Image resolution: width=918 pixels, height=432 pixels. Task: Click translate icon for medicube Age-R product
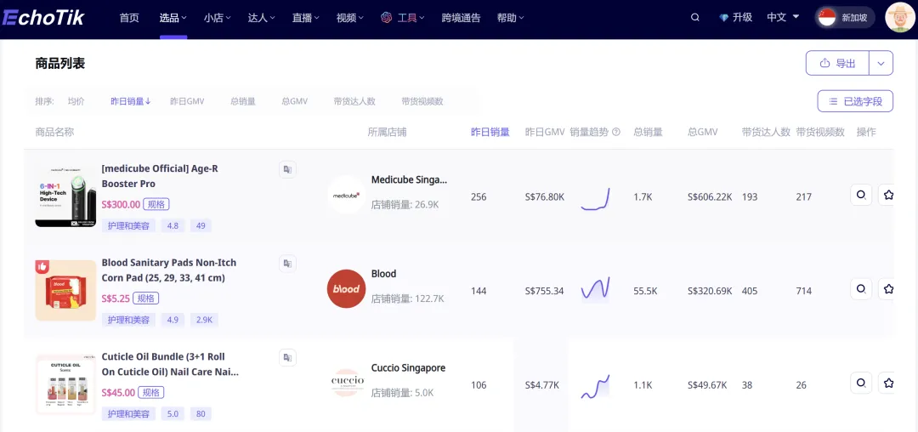click(x=287, y=169)
